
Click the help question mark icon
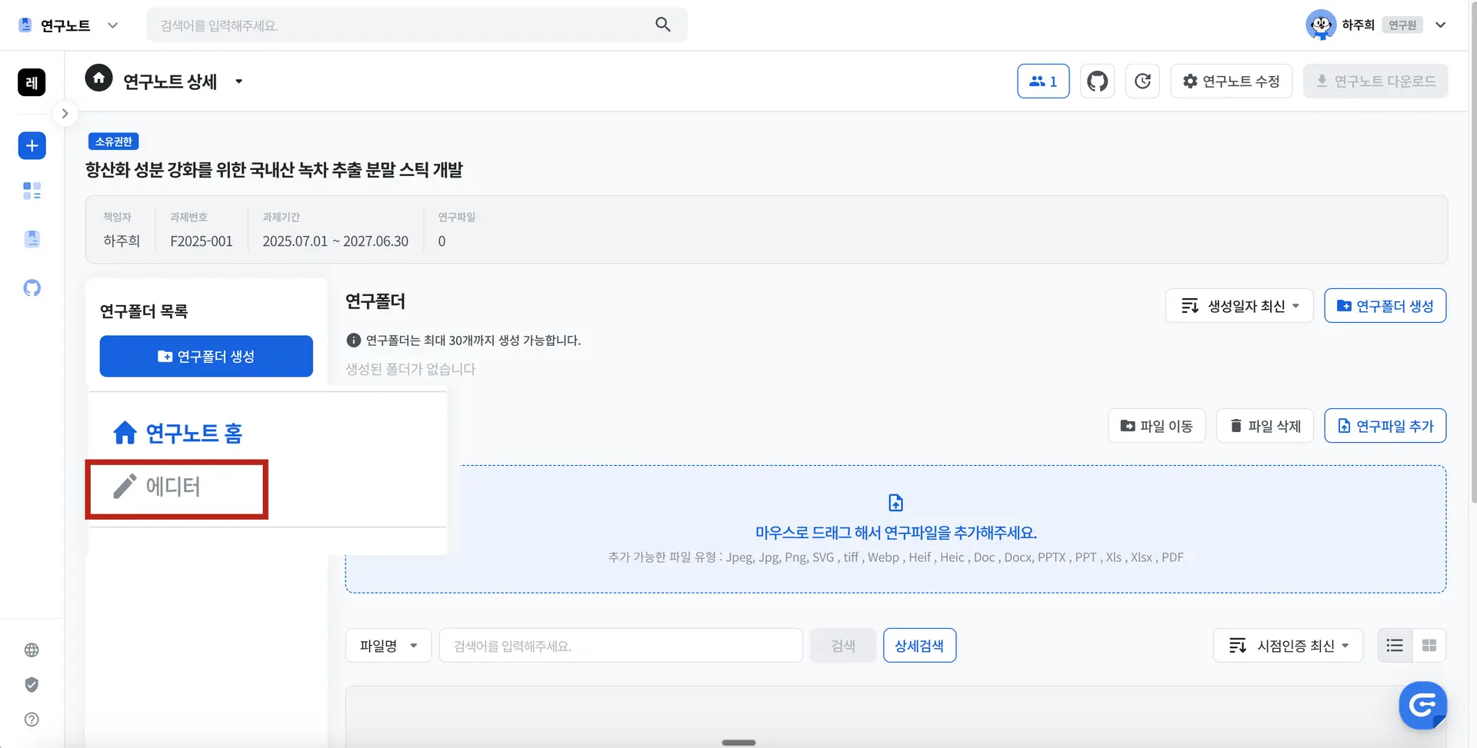tap(32, 720)
